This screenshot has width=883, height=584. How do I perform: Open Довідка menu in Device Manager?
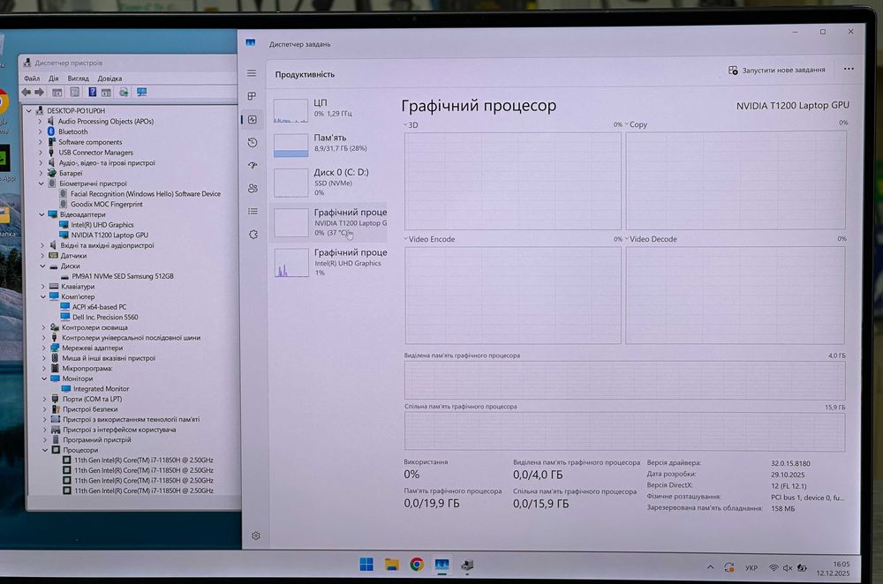(x=109, y=79)
